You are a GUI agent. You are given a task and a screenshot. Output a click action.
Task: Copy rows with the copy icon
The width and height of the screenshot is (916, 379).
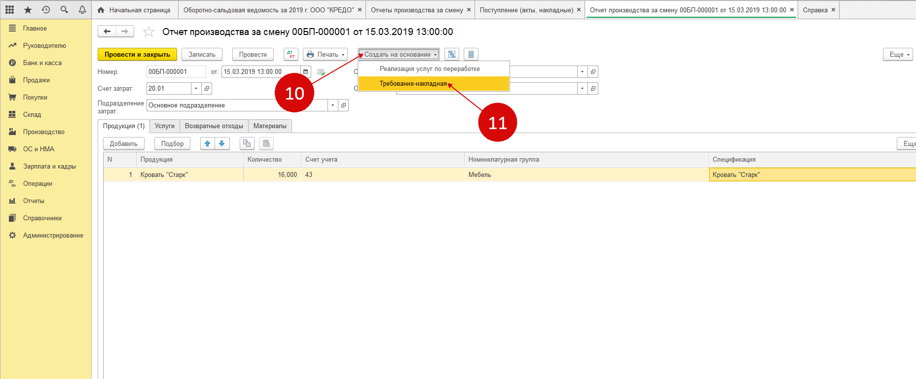pos(247,143)
